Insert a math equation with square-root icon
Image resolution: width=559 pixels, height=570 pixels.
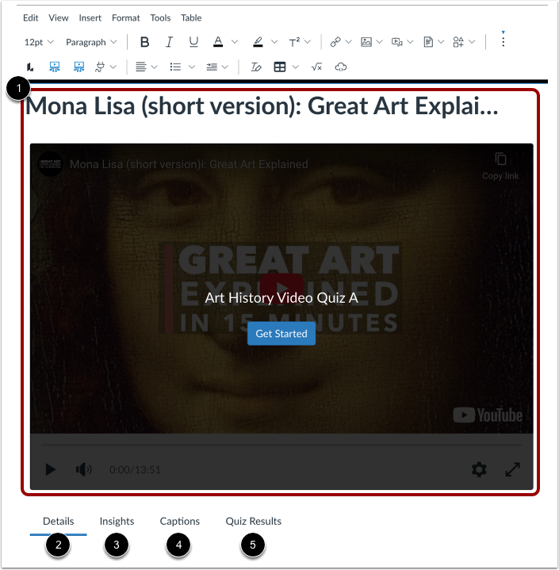click(x=317, y=67)
